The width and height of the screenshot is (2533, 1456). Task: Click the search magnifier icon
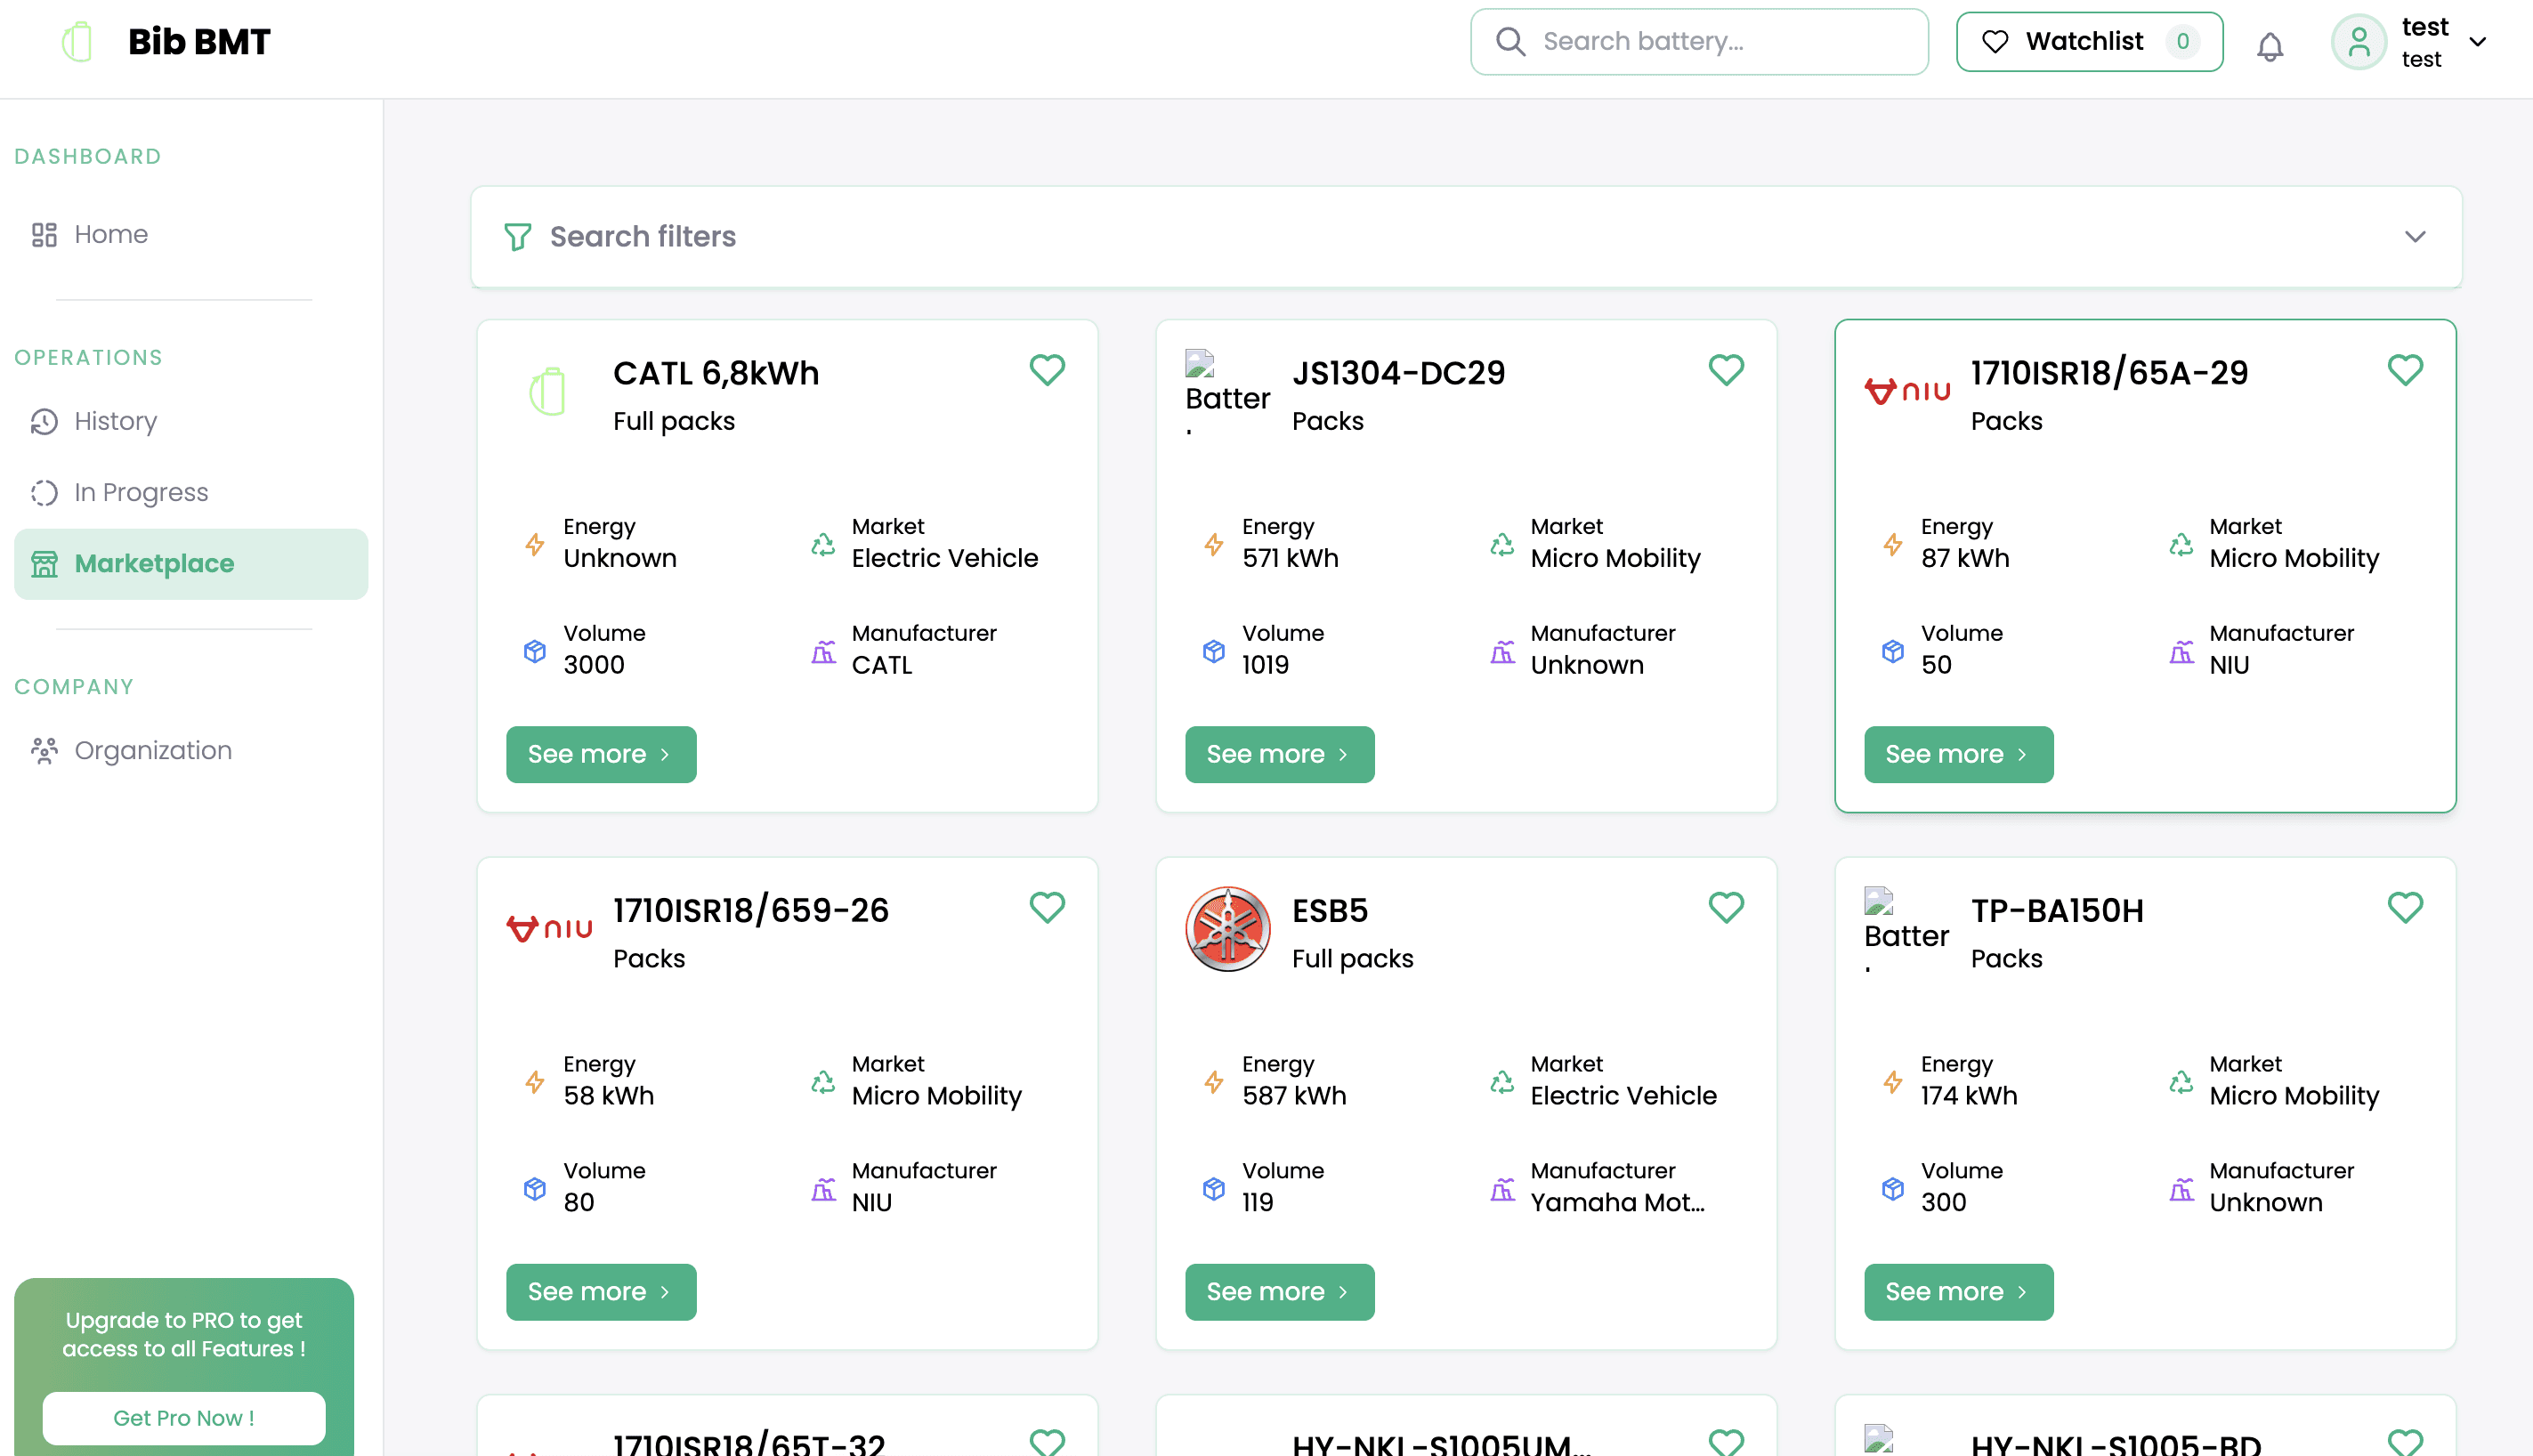[x=1510, y=42]
